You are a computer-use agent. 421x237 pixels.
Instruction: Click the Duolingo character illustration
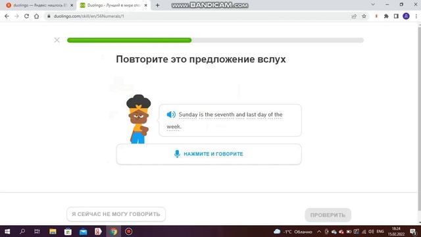pyautogui.click(x=138, y=118)
